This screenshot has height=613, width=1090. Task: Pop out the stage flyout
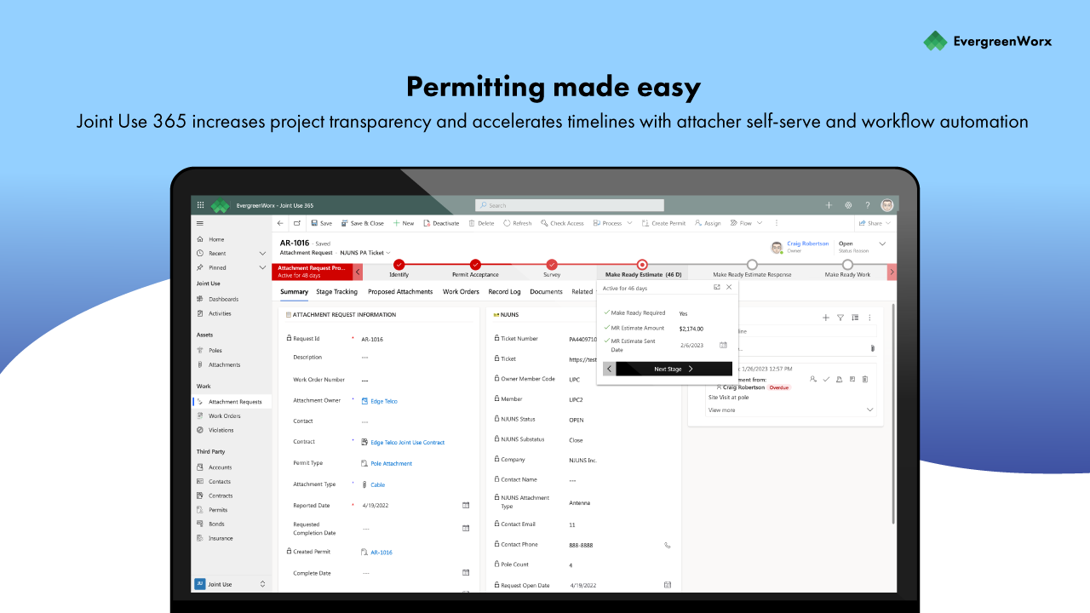click(716, 288)
